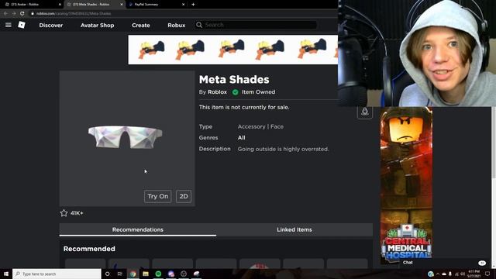Click the Try On button

[x=157, y=196]
